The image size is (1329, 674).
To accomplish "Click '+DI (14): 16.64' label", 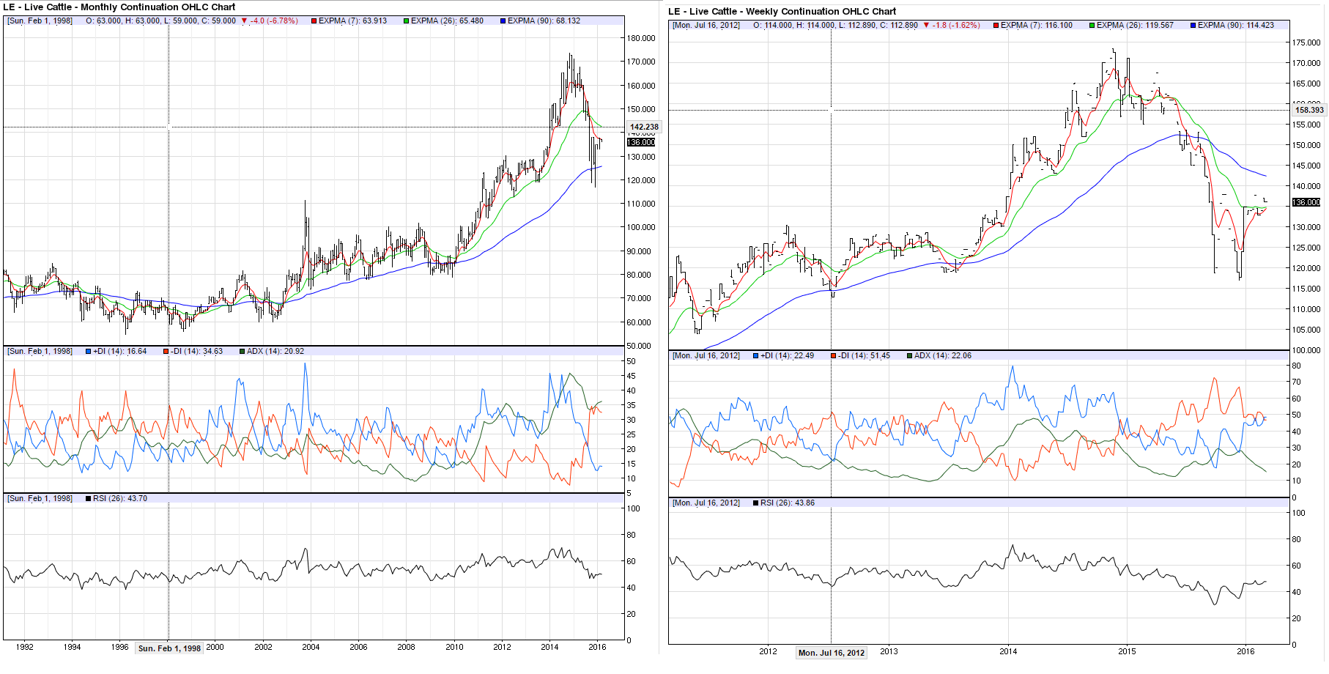I will pos(120,352).
